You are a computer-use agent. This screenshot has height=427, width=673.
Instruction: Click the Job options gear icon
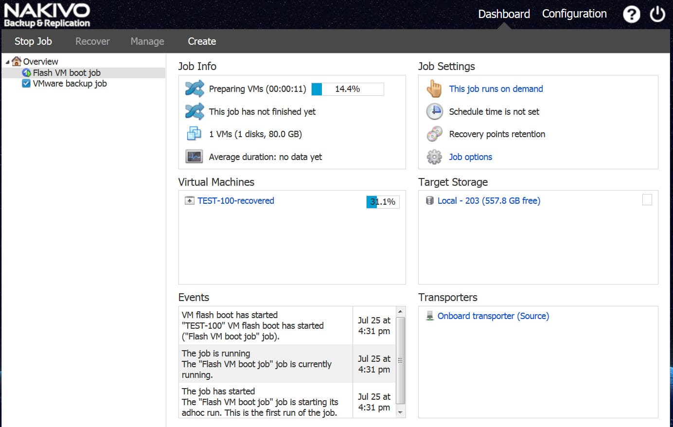pyautogui.click(x=434, y=157)
